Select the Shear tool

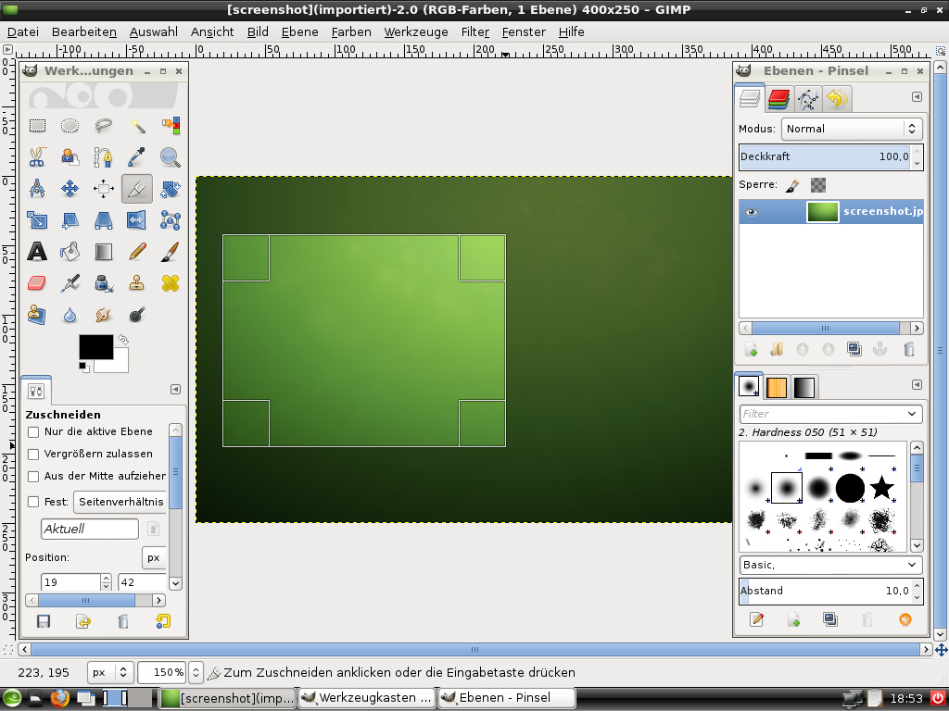(x=70, y=220)
